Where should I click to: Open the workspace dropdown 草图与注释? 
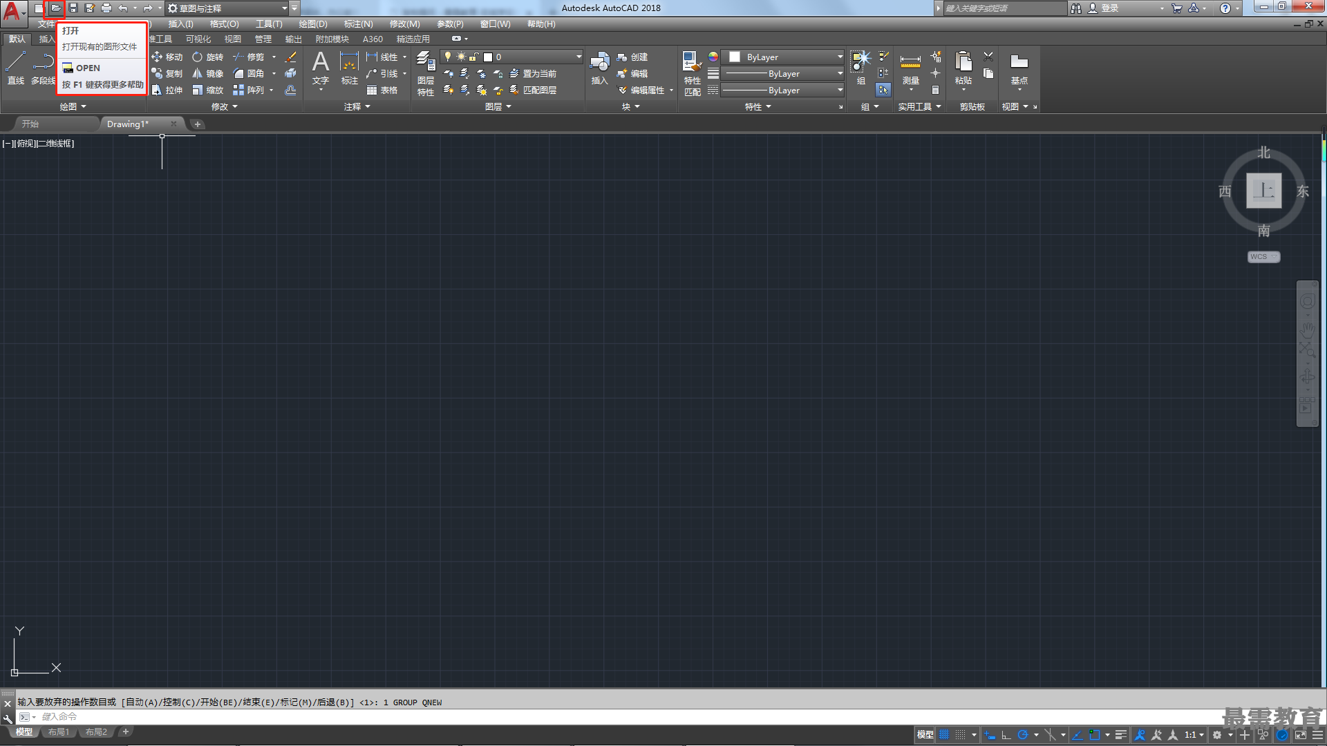pos(228,8)
